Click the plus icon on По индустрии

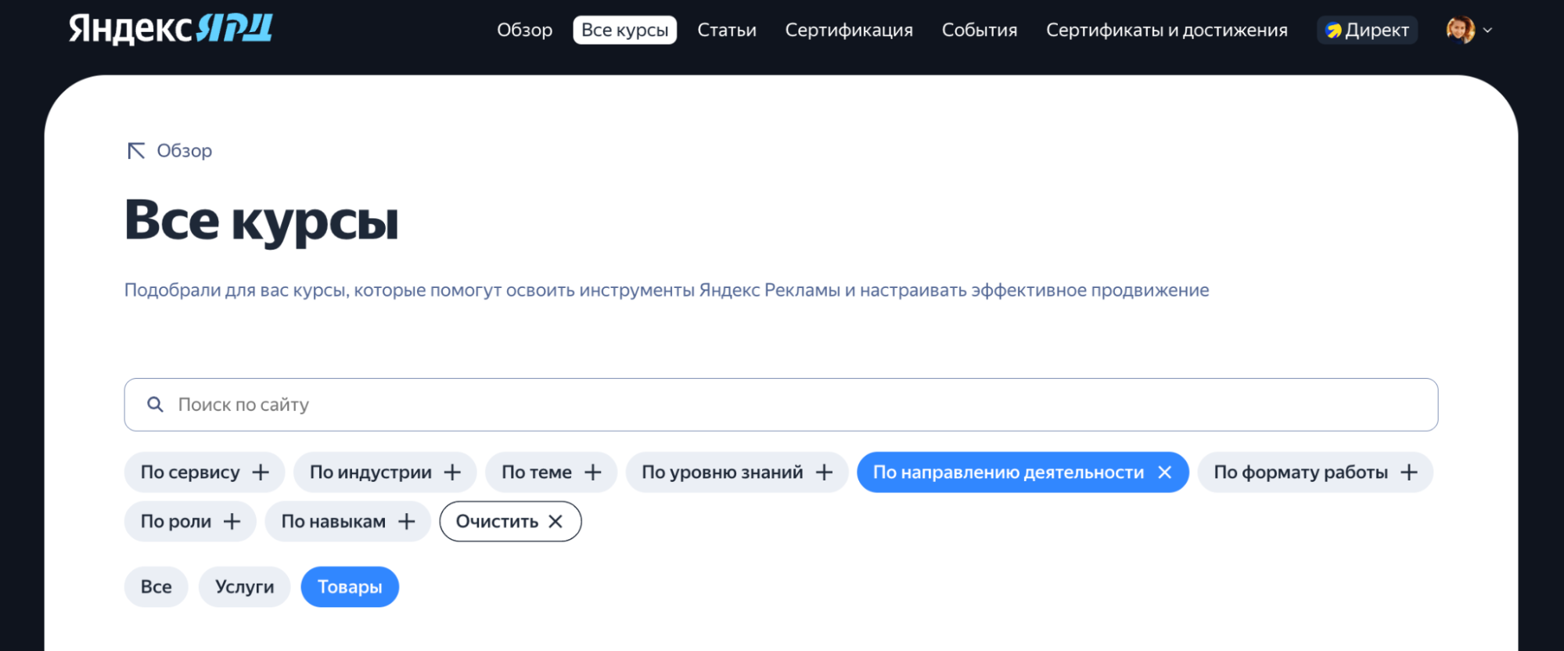pyautogui.click(x=452, y=473)
